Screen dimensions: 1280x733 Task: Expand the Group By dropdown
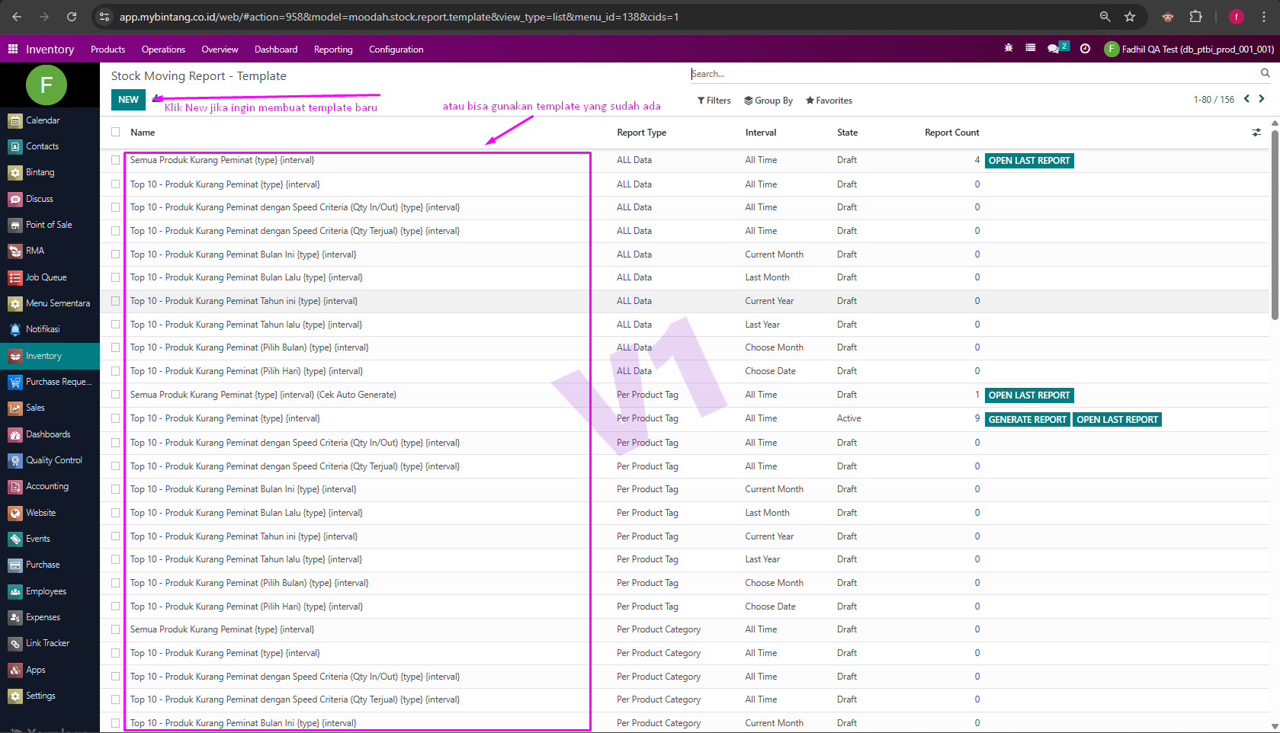768,101
